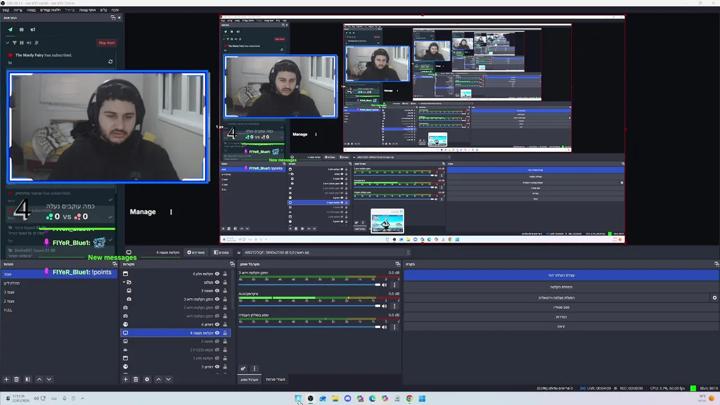Toggle eye on selected הקלטת תצוגה 4 source
The image size is (720, 405).
click(x=217, y=333)
